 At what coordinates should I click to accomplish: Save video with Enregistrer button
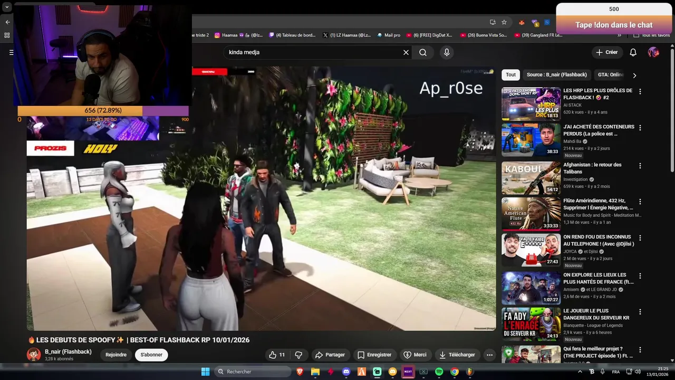tap(374, 355)
